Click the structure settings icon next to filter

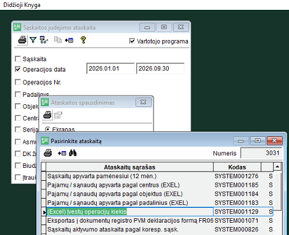click(x=44, y=40)
